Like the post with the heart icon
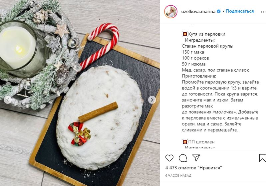The width and height of the screenshot is (266, 186). pyautogui.click(x=169, y=158)
